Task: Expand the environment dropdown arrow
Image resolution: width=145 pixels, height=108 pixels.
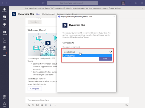Action: pos(111,52)
